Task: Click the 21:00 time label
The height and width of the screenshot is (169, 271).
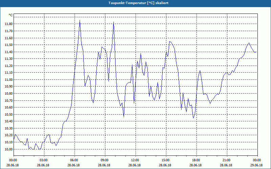Action: coord(226,160)
